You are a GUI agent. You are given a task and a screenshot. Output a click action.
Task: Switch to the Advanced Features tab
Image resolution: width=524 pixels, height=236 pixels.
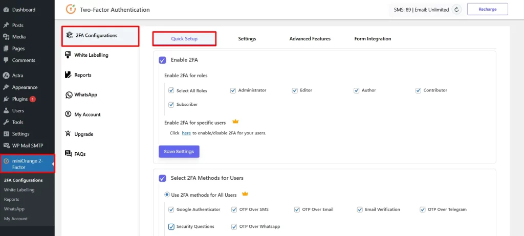click(310, 39)
